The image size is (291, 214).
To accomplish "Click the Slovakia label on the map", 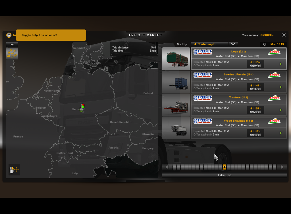I will (148, 134).
